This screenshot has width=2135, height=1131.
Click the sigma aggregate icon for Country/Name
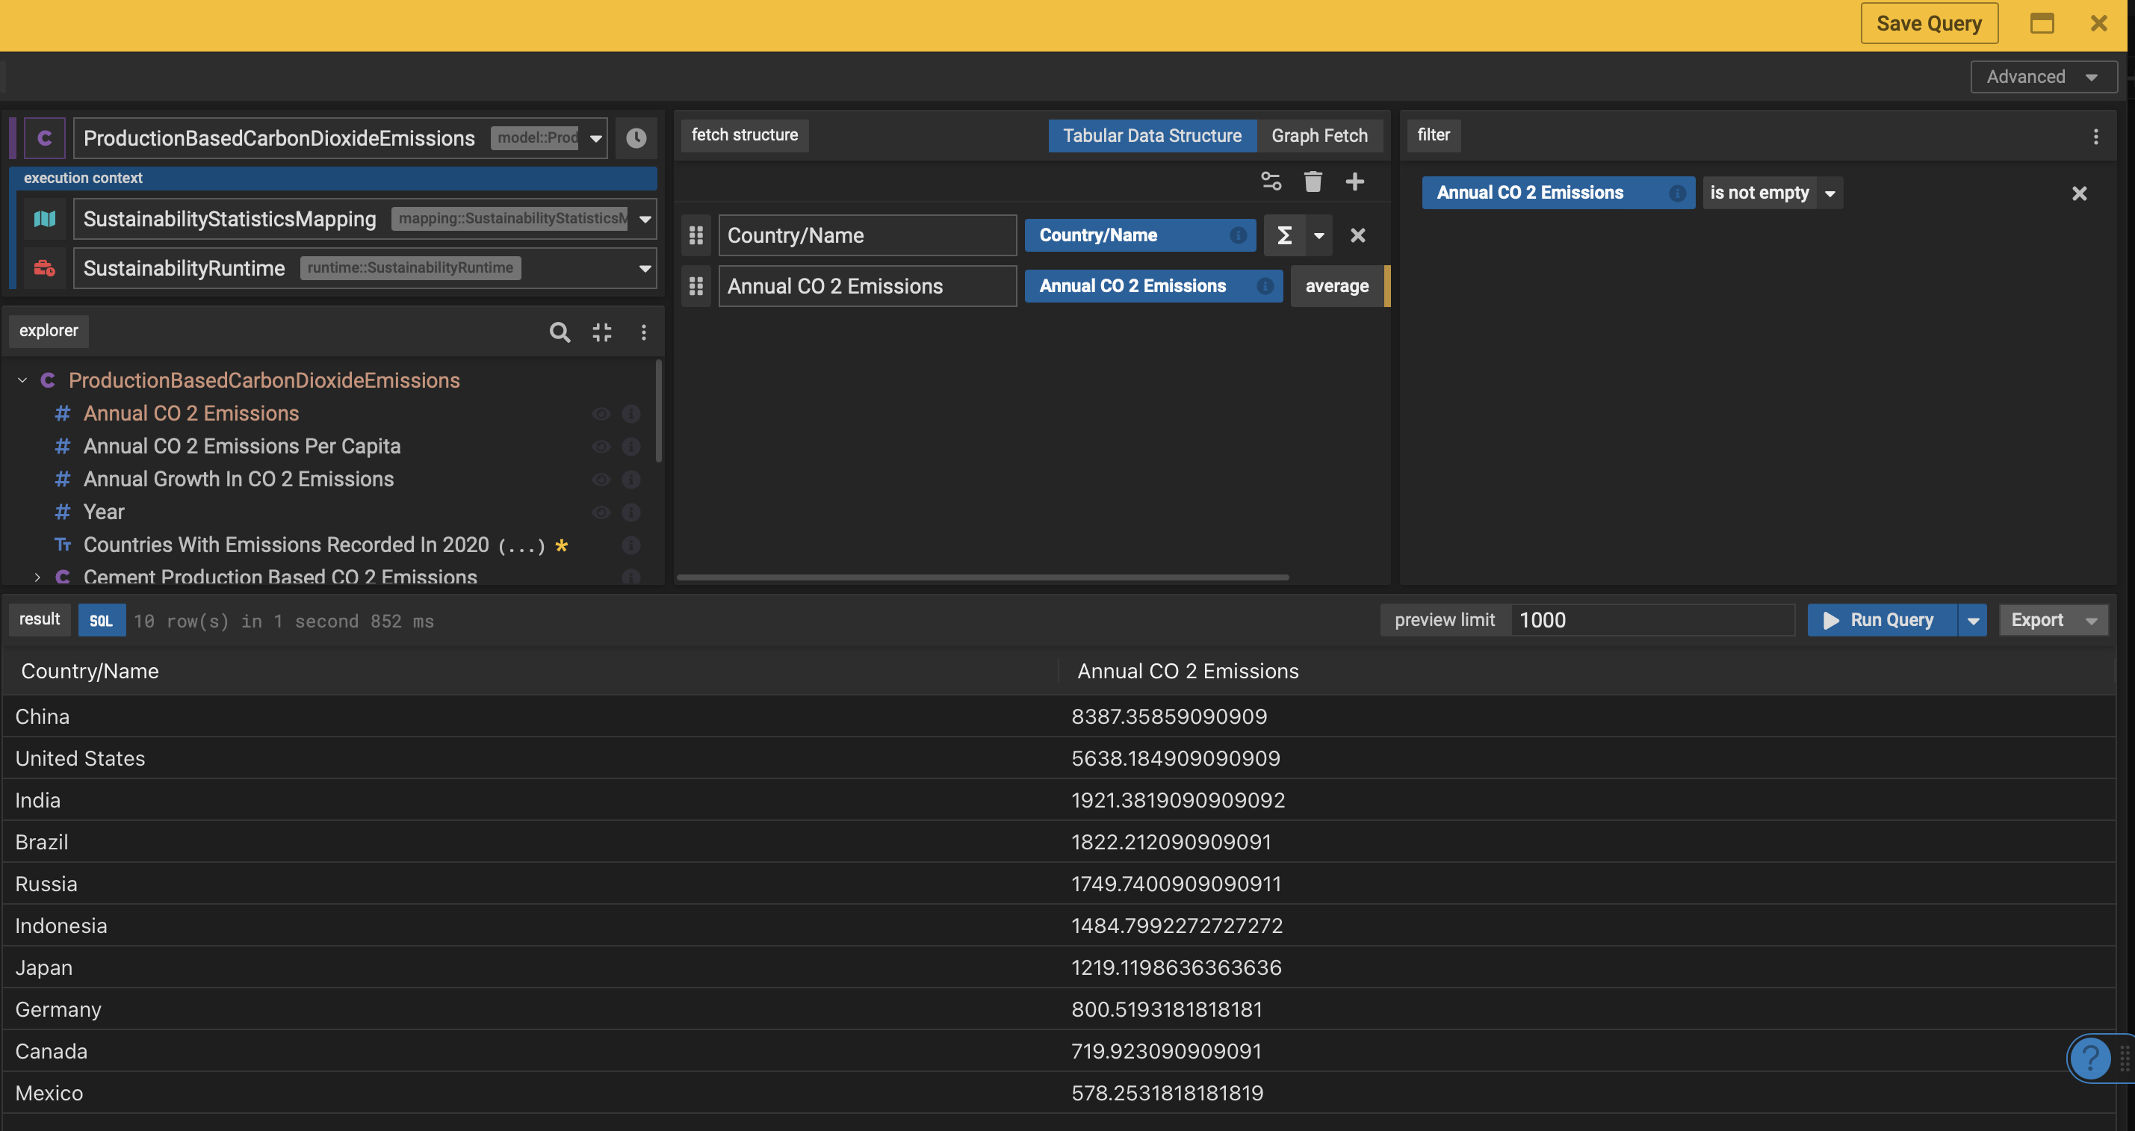[1284, 235]
